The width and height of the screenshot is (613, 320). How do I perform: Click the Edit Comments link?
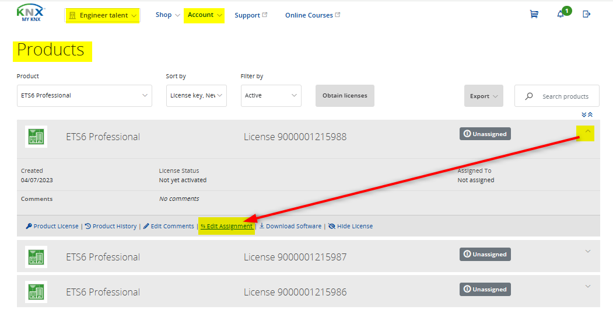click(x=169, y=226)
